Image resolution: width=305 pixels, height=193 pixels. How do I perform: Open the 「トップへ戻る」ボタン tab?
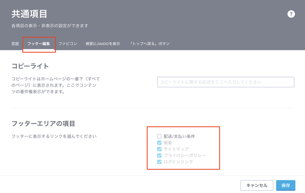pyautogui.click(x=150, y=44)
